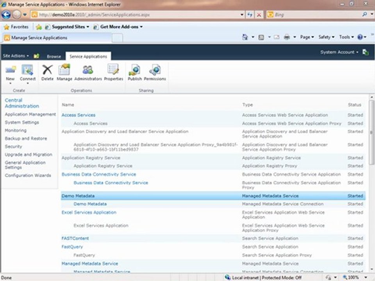Screen dimensions: 375x281
Task: Click the browser Back arrow button
Action: click(6, 15)
